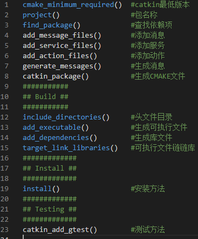Viewport: 198px width, 239px height.
Task: Click the '#catkin最低版本' comment on line 1
Action: pos(160,5)
